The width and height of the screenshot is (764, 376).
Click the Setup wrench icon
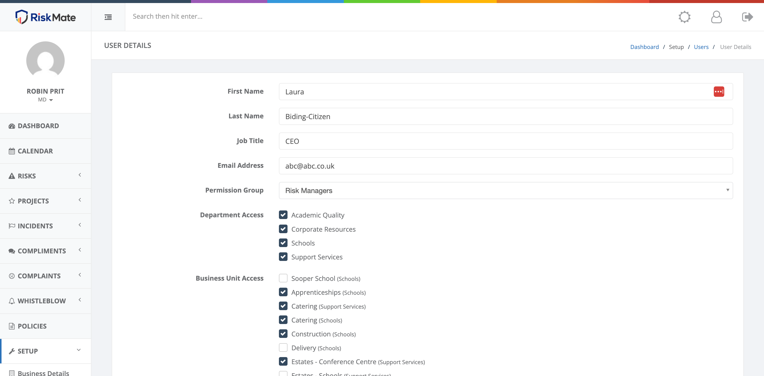click(x=12, y=351)
